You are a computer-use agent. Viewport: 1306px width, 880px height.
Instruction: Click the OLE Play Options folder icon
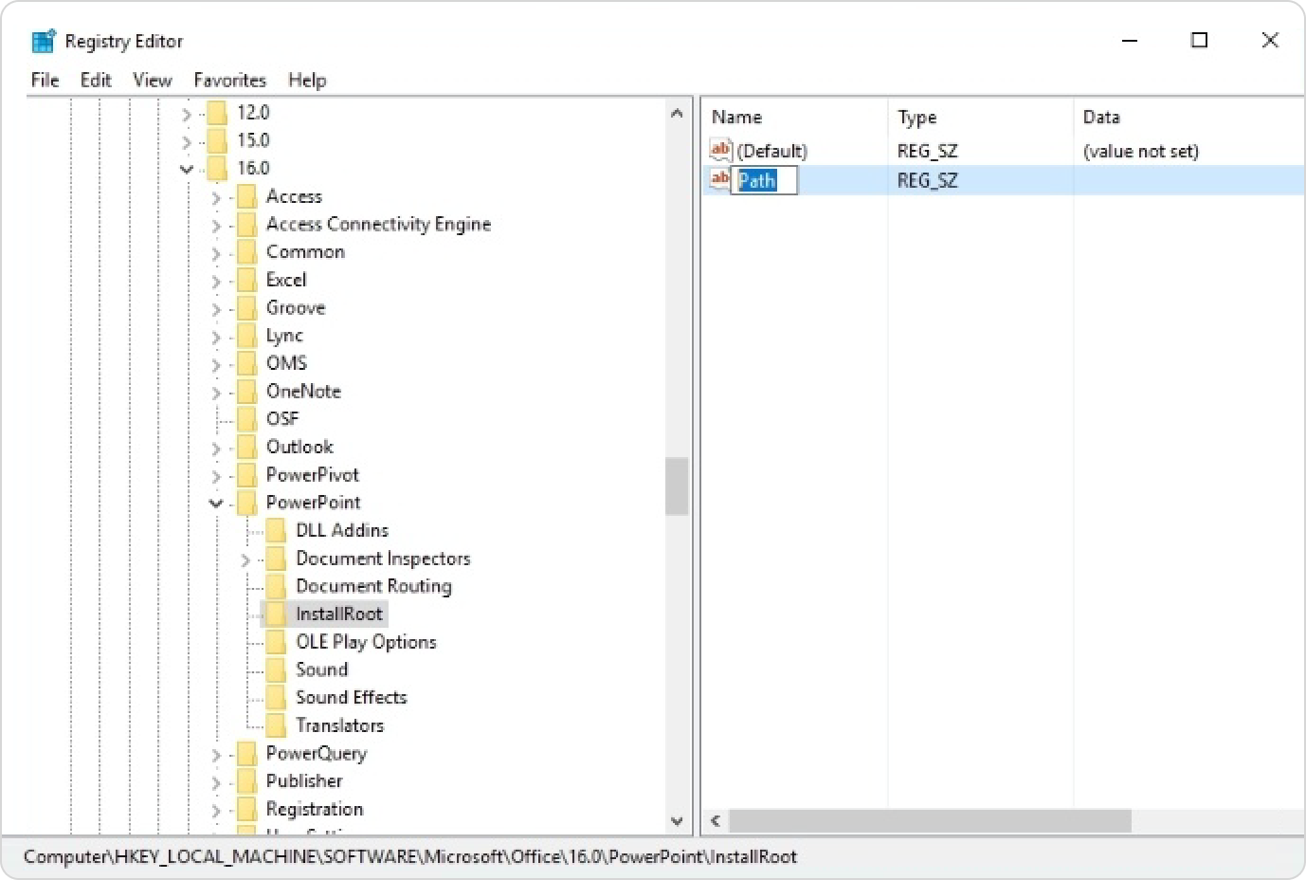tap(276, 641)
